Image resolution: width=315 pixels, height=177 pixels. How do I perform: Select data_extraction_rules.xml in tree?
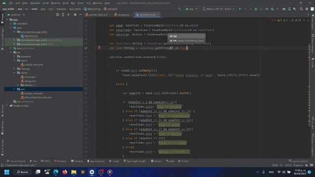point(38,97)
